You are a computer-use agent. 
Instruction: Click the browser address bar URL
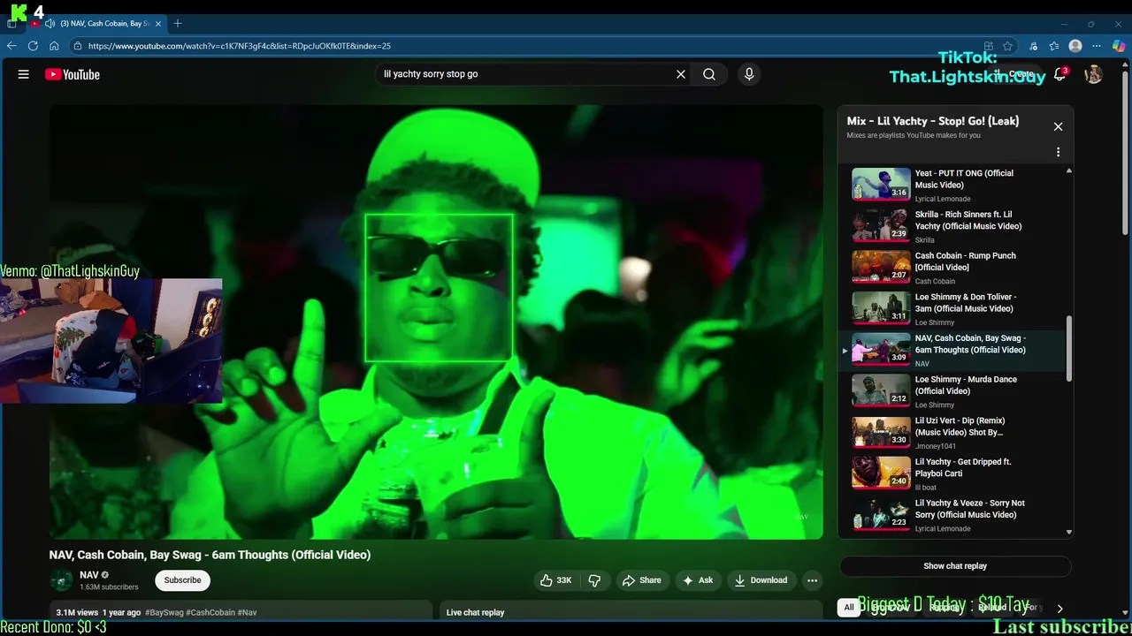(240, 46)
